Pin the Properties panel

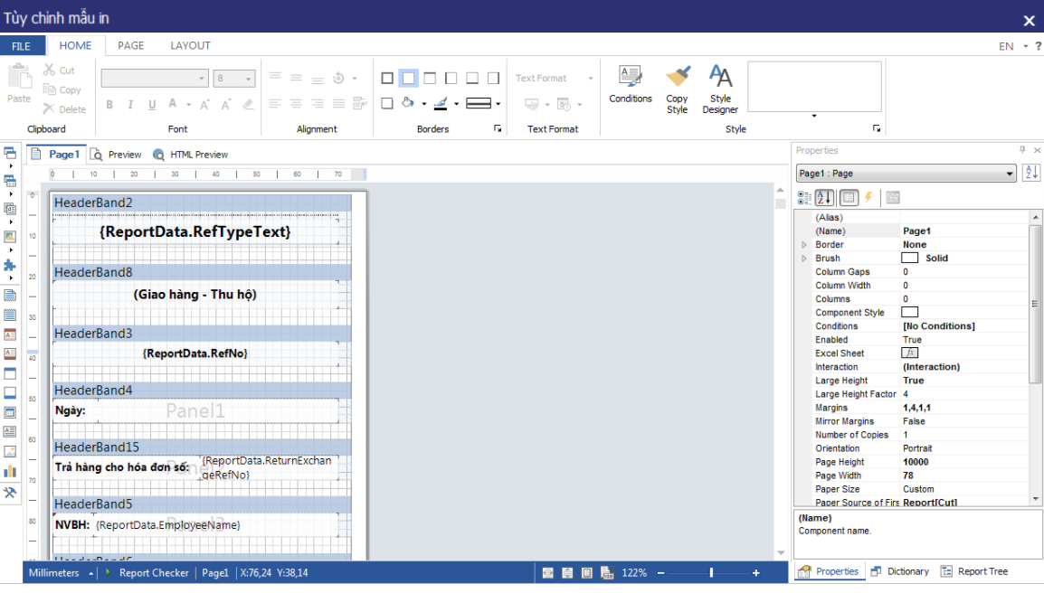1022,150
